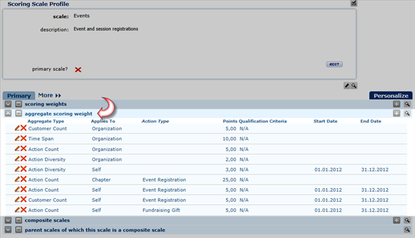Sort by End Date column header
Screen dimensions: 415x238
click(x=370, y=121)
